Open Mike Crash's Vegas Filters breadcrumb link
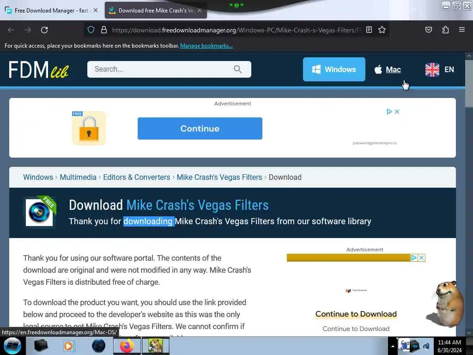 tap(219, 177)
